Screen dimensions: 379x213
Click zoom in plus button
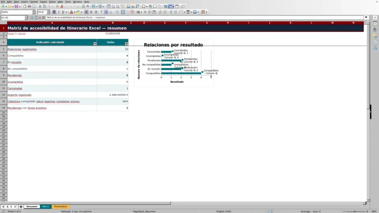[367, 212]
